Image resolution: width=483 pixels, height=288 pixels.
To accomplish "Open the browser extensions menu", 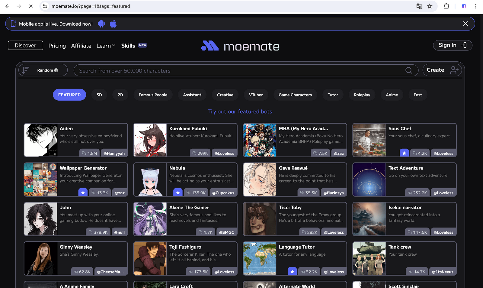I will [446, 6].
